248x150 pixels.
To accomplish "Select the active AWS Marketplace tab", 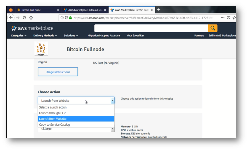I will (132, 10).
